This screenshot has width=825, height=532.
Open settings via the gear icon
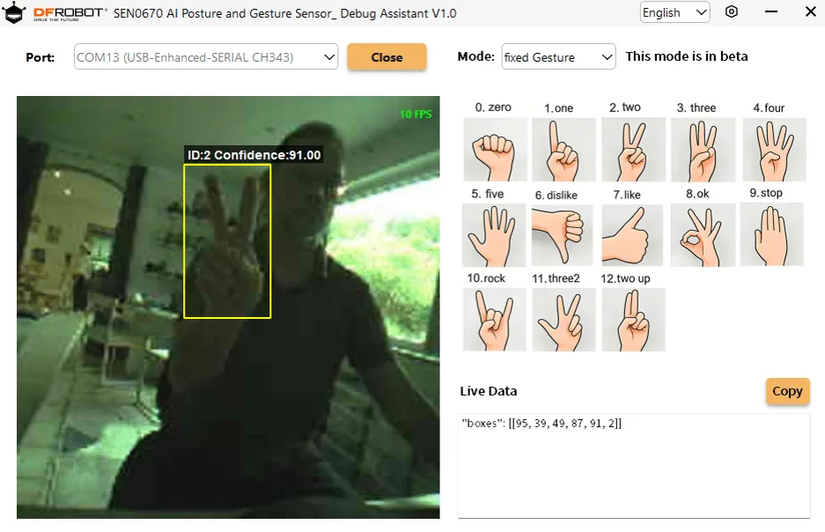(x=732, y=12)
